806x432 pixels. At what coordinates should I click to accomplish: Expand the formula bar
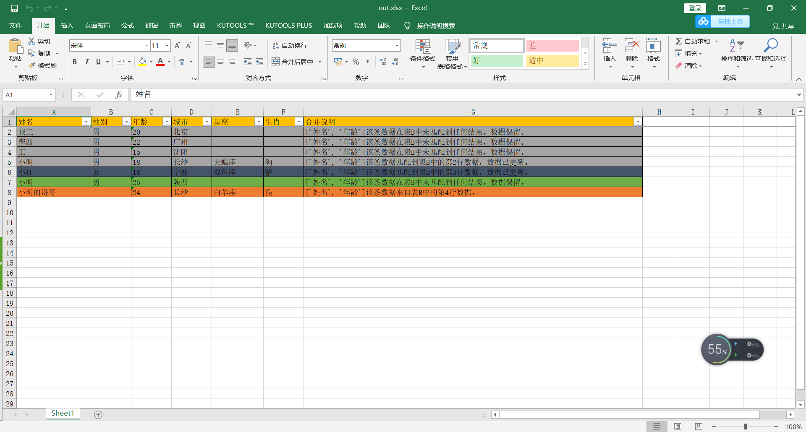tap(799, 95)
